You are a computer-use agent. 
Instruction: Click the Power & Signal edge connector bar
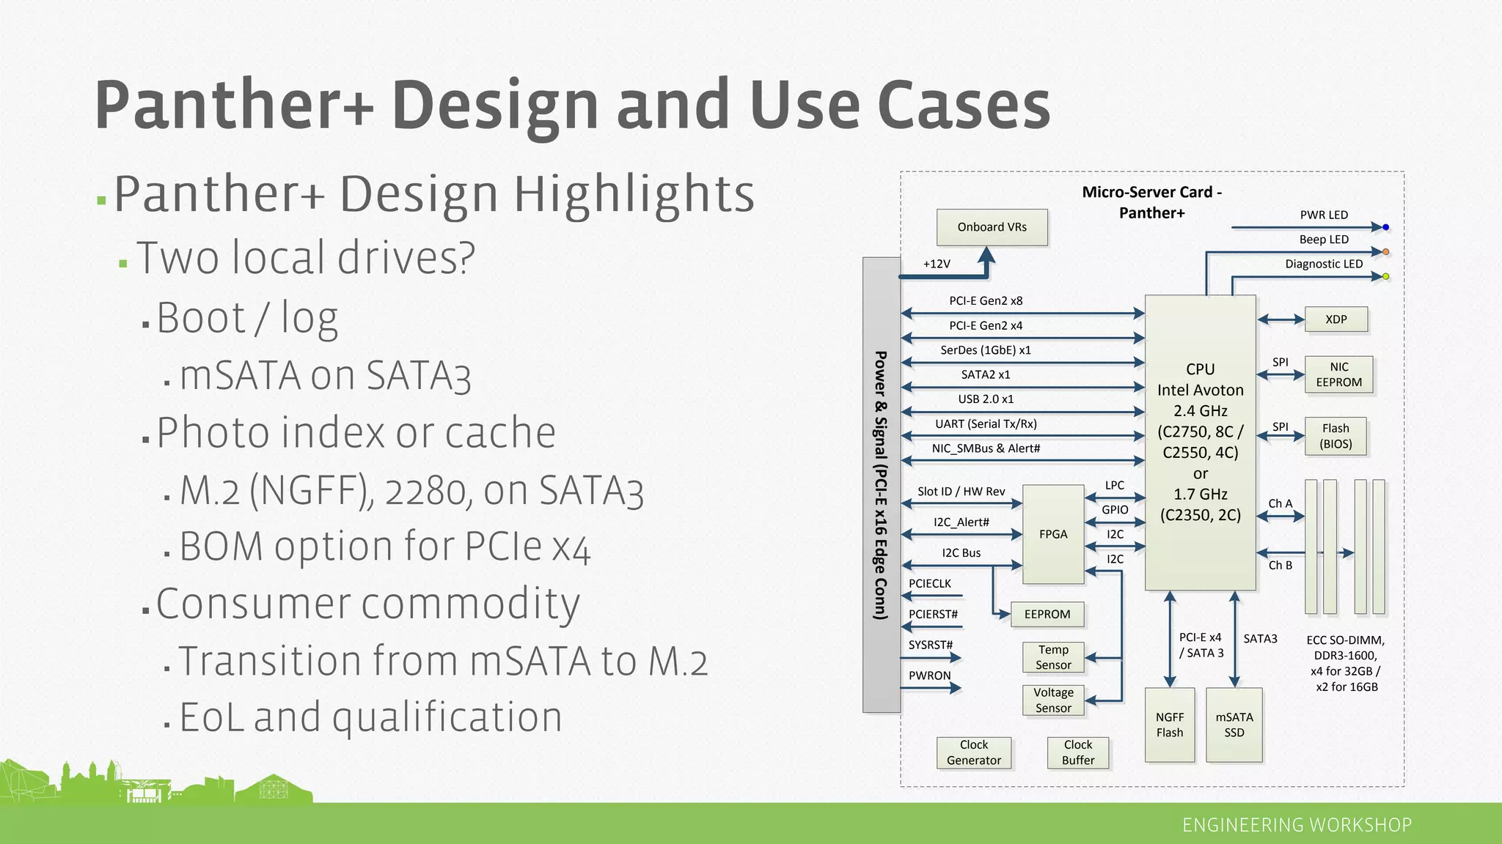click(881, 484)
